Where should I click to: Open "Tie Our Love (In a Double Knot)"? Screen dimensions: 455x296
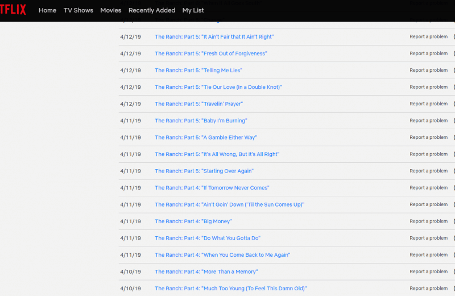[218, 87]
